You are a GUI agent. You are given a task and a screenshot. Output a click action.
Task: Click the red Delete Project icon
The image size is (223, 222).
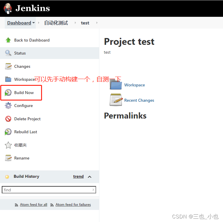pyautogui.click(x=8, y=119)
